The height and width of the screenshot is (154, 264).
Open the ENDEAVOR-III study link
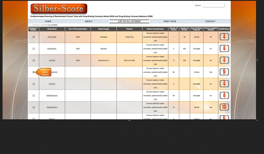click(x=52, y=96)
